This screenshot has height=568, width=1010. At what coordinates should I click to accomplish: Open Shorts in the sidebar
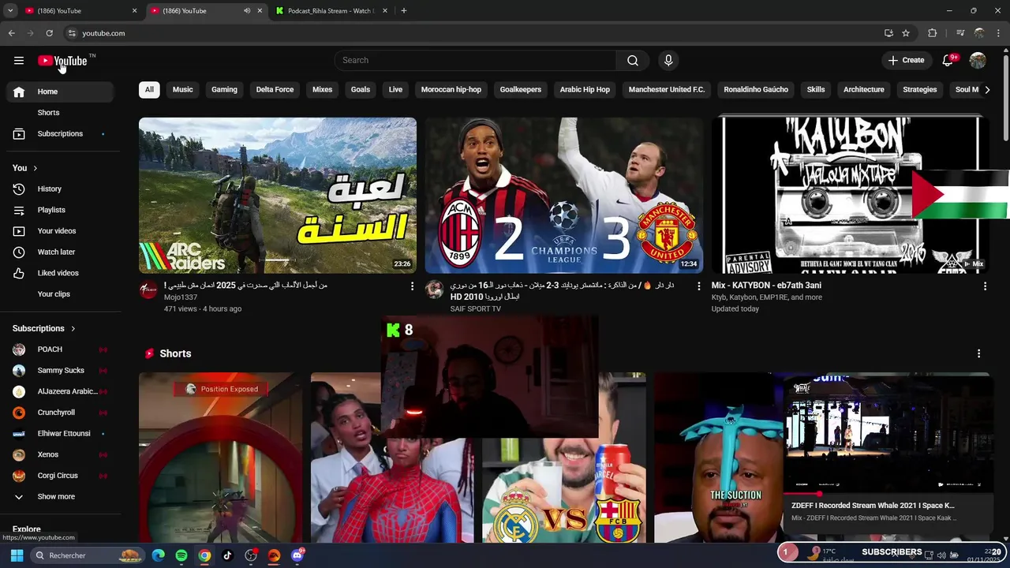pos(59,113)
